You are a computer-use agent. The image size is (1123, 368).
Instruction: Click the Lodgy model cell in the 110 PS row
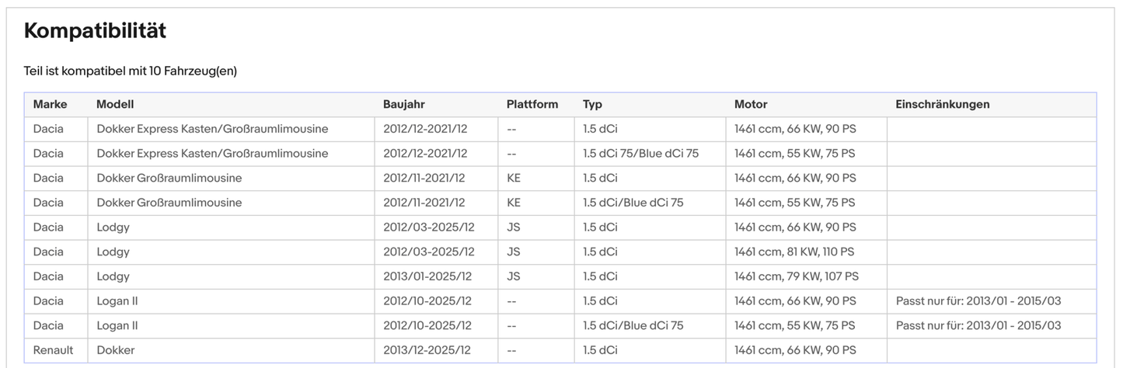(x=113, y=252)
